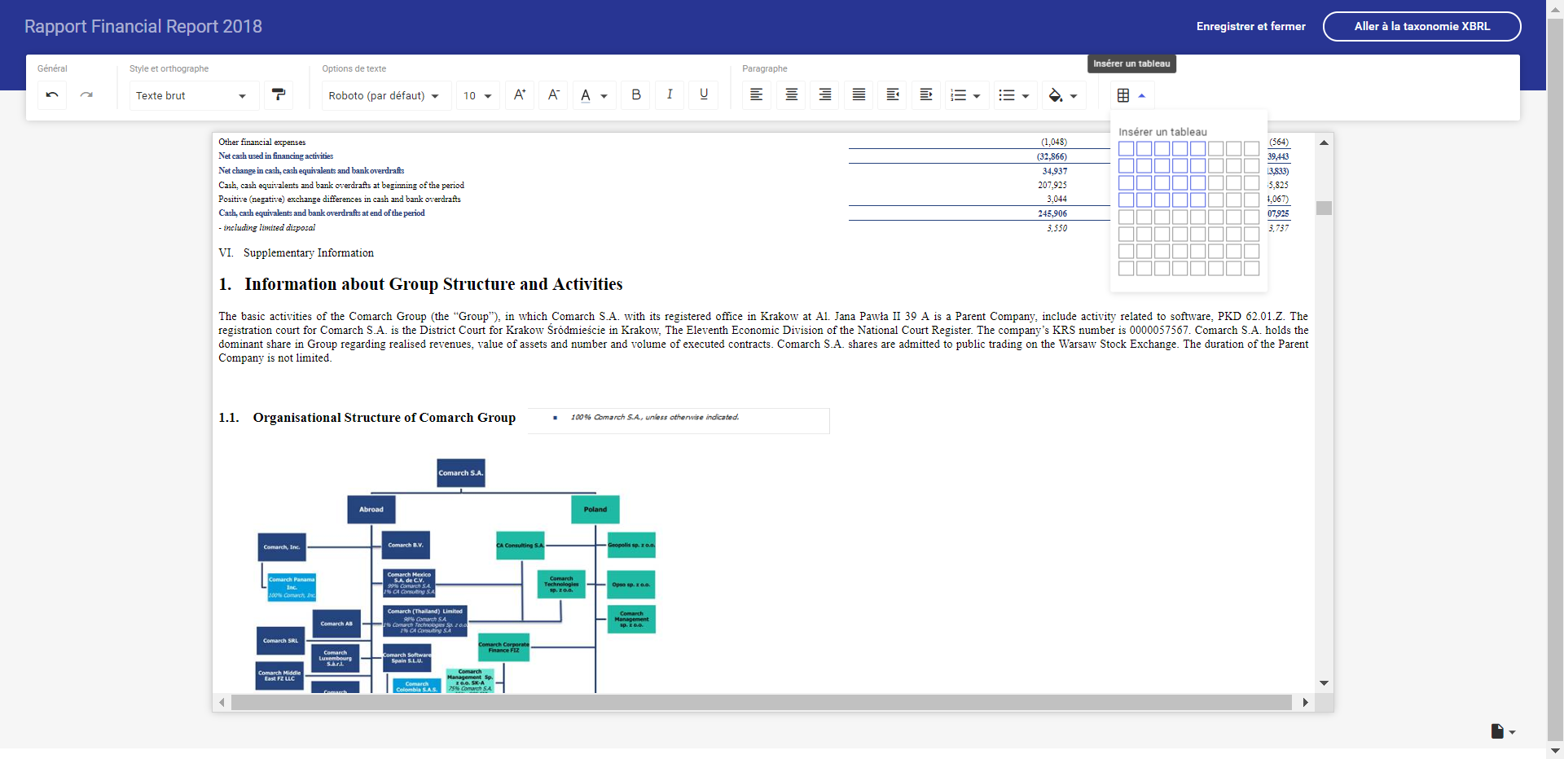1564x759 pixels.
Task: Open the Texte brut style dropdown
Action: tap(194, 95)
